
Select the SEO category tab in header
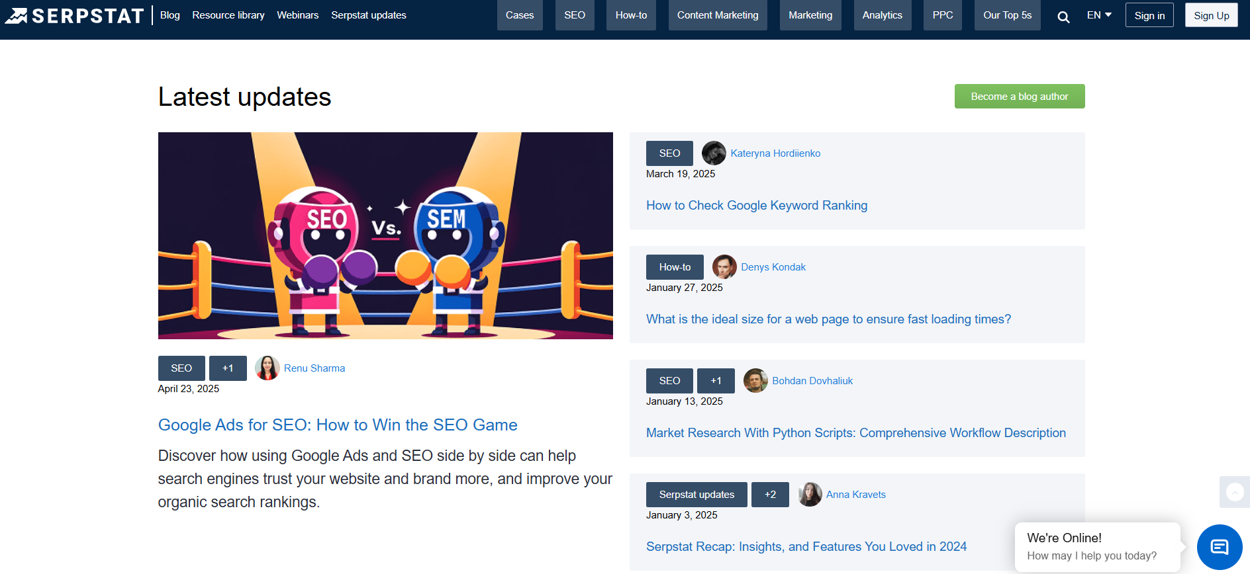pos(575,15)
